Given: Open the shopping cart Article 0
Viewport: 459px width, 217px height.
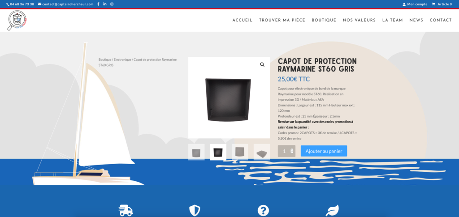Looking at the screenshot, I should tap(442, 4).
